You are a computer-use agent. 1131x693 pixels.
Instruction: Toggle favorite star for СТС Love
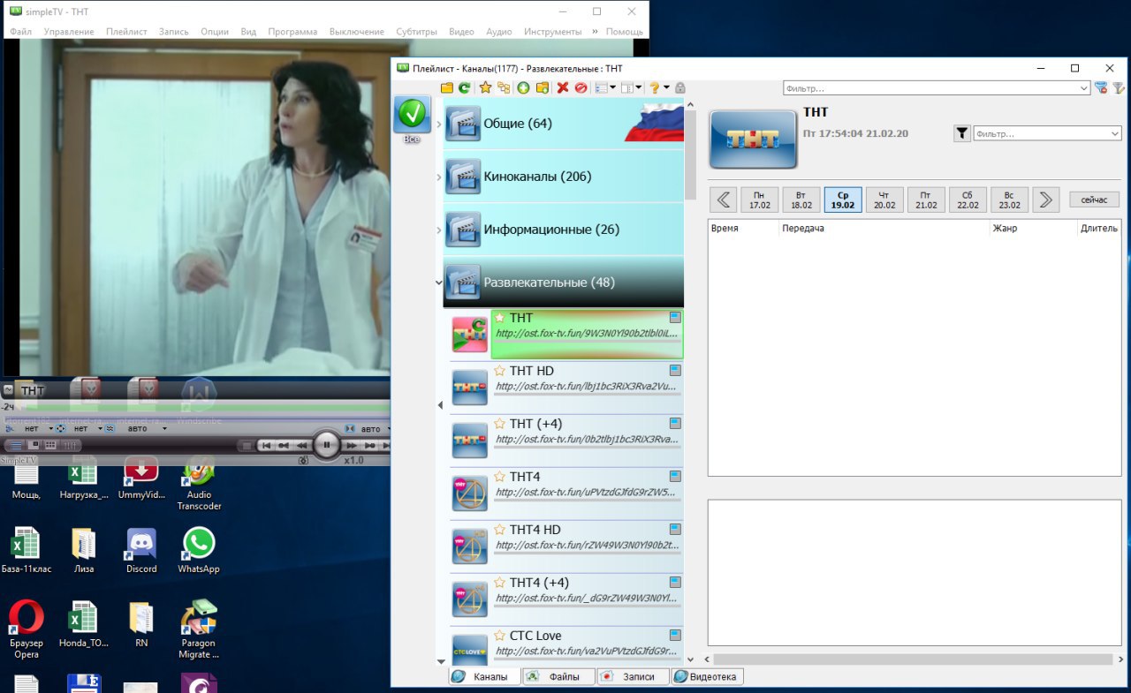(x=500, y=636)
